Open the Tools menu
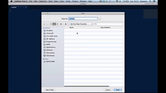 click(68, 1)
